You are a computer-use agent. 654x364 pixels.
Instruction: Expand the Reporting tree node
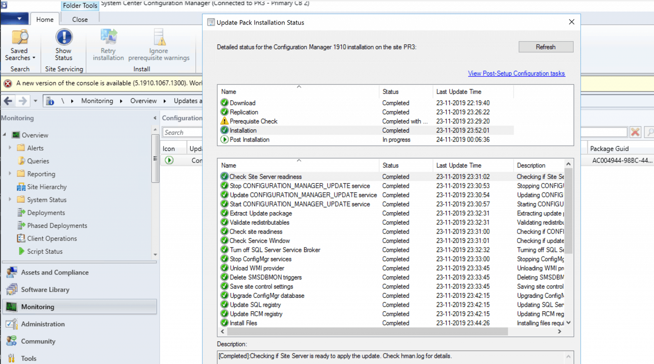(x=10, y=173)
